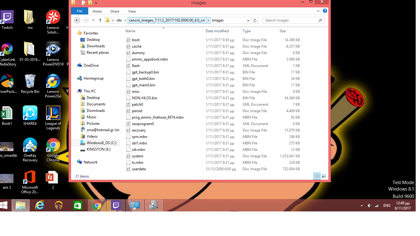420x236 pixels.
Task: Switch to details view layout
Action: point(317,176)
